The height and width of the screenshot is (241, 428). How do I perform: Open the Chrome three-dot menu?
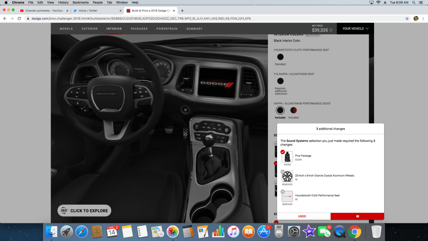click(x=423, y=18)
